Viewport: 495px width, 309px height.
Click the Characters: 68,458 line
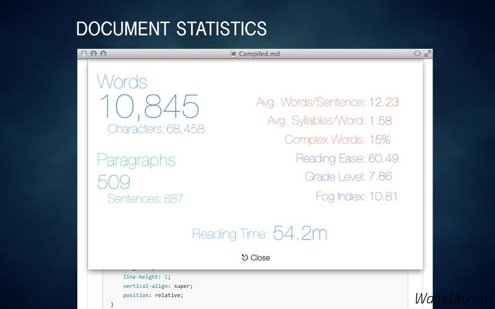(x=156, y=129)
